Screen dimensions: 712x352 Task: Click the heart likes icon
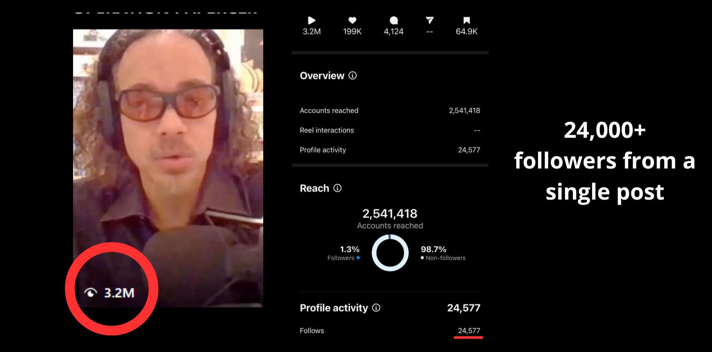(352, 20)
